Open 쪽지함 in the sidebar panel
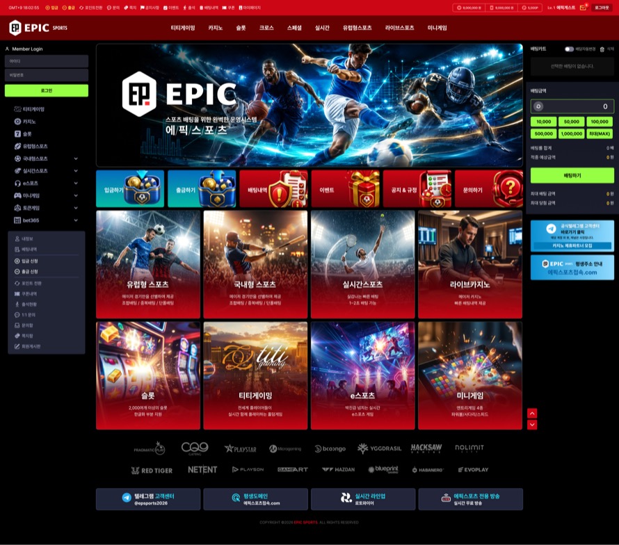619x545 pixels. [x=24, y=336]
